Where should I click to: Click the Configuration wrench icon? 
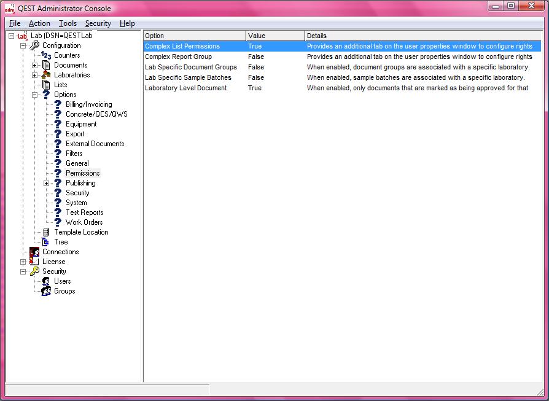pyautogui.click(x=34, y=45)
